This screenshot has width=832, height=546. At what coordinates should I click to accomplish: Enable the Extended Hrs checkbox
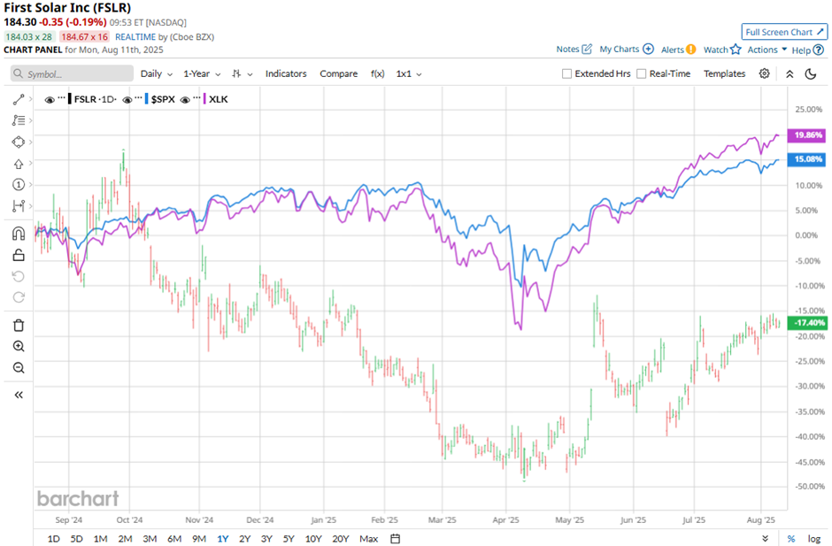point(566,73)
